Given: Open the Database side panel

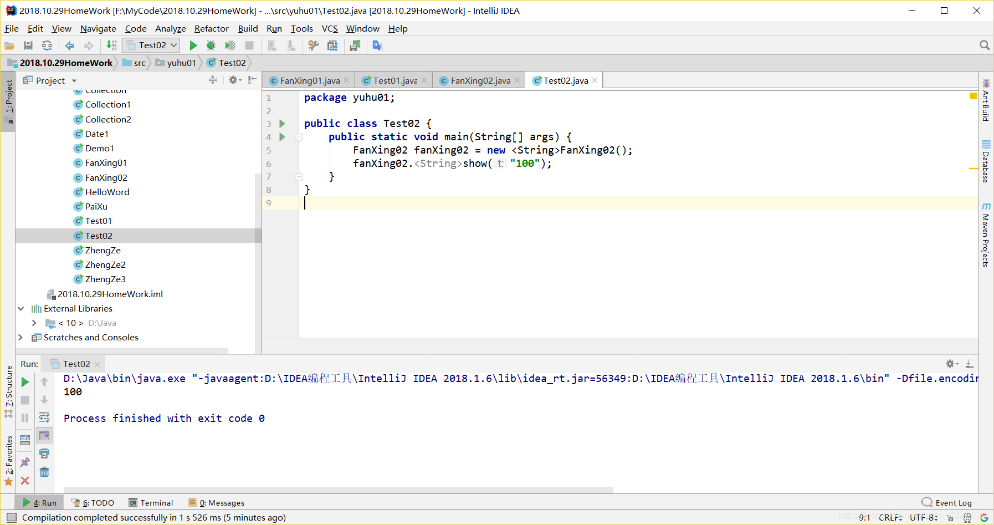Looking at the screenshot, I should 986,161.
